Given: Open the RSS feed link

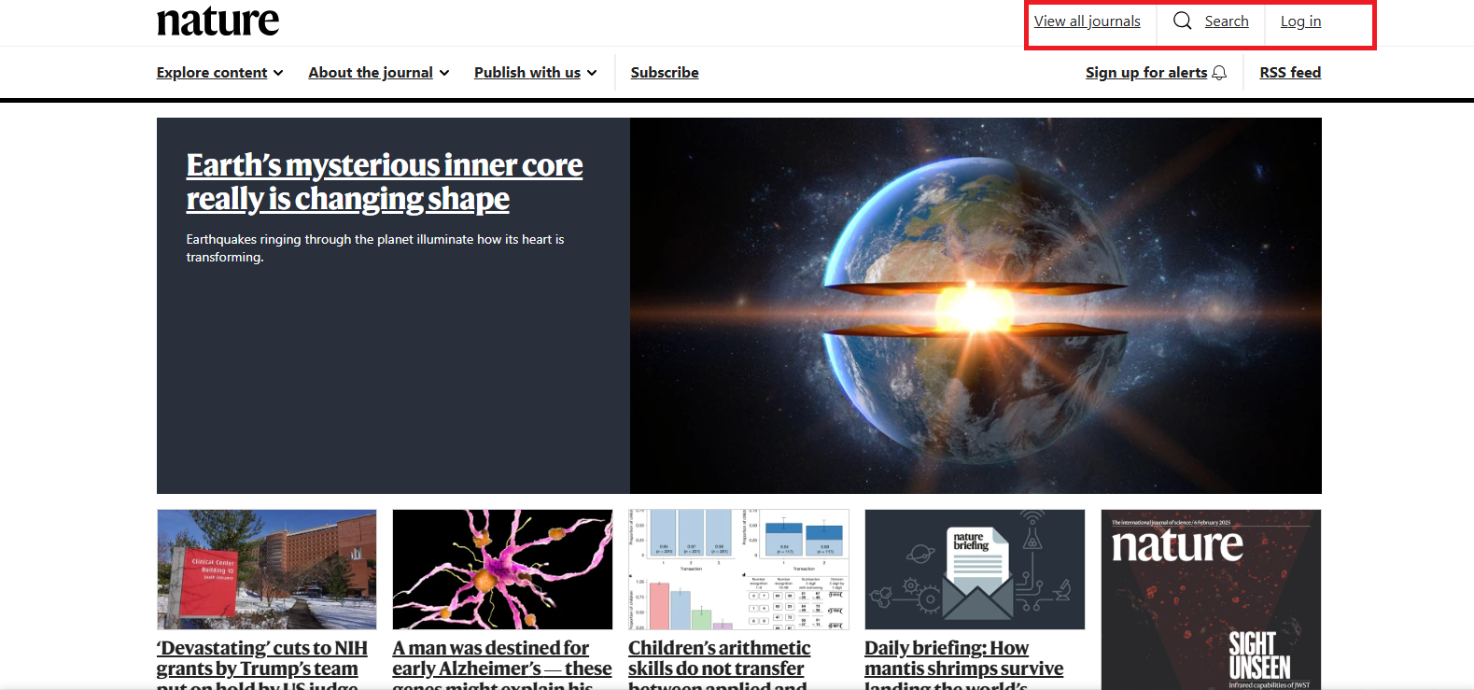Looking at the screenshot, I should coord(1289,73).
